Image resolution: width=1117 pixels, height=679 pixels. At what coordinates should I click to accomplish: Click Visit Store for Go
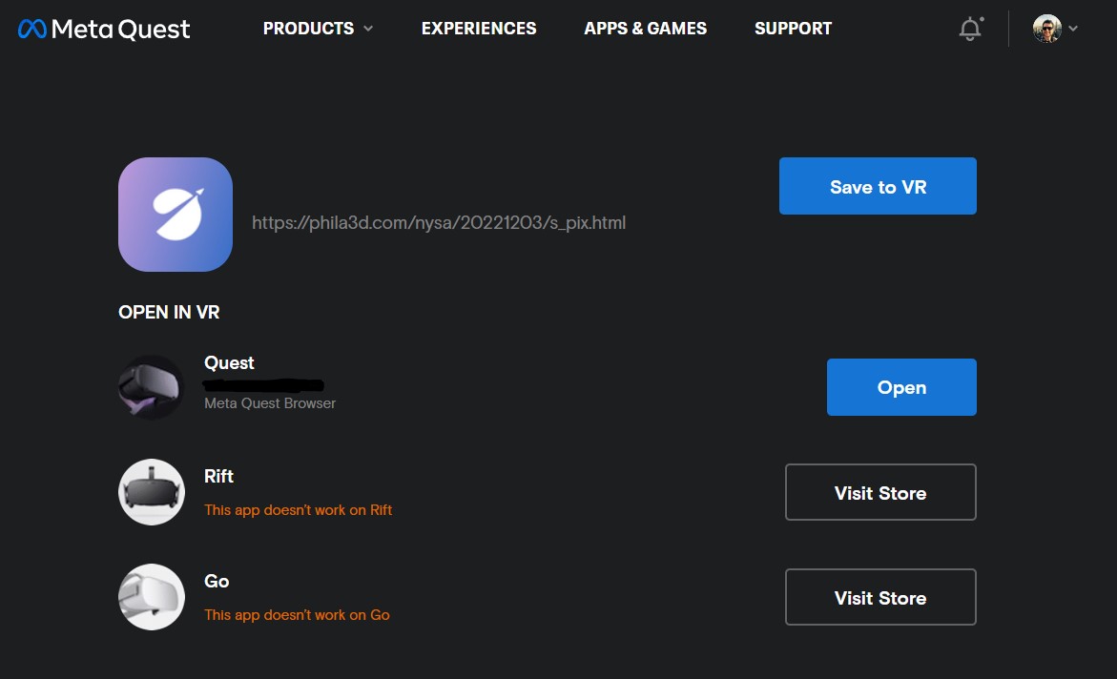tap(879, 597)
